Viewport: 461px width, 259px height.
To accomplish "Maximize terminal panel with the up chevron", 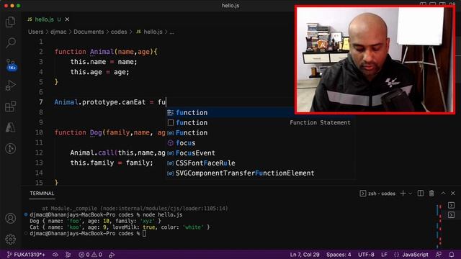I will pyautogui.click(x=443, y=194).
